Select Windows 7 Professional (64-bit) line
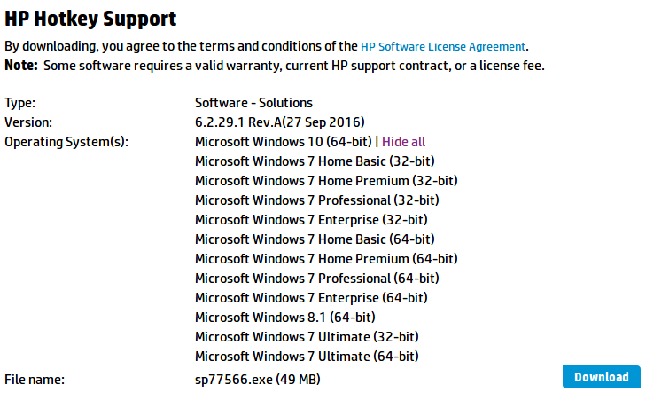 (316, 279)
